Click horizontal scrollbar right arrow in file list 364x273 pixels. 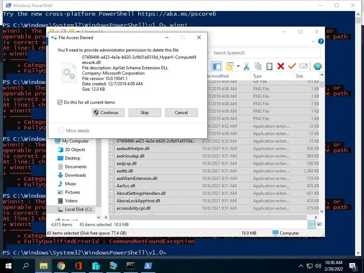(x=316, y=218)
